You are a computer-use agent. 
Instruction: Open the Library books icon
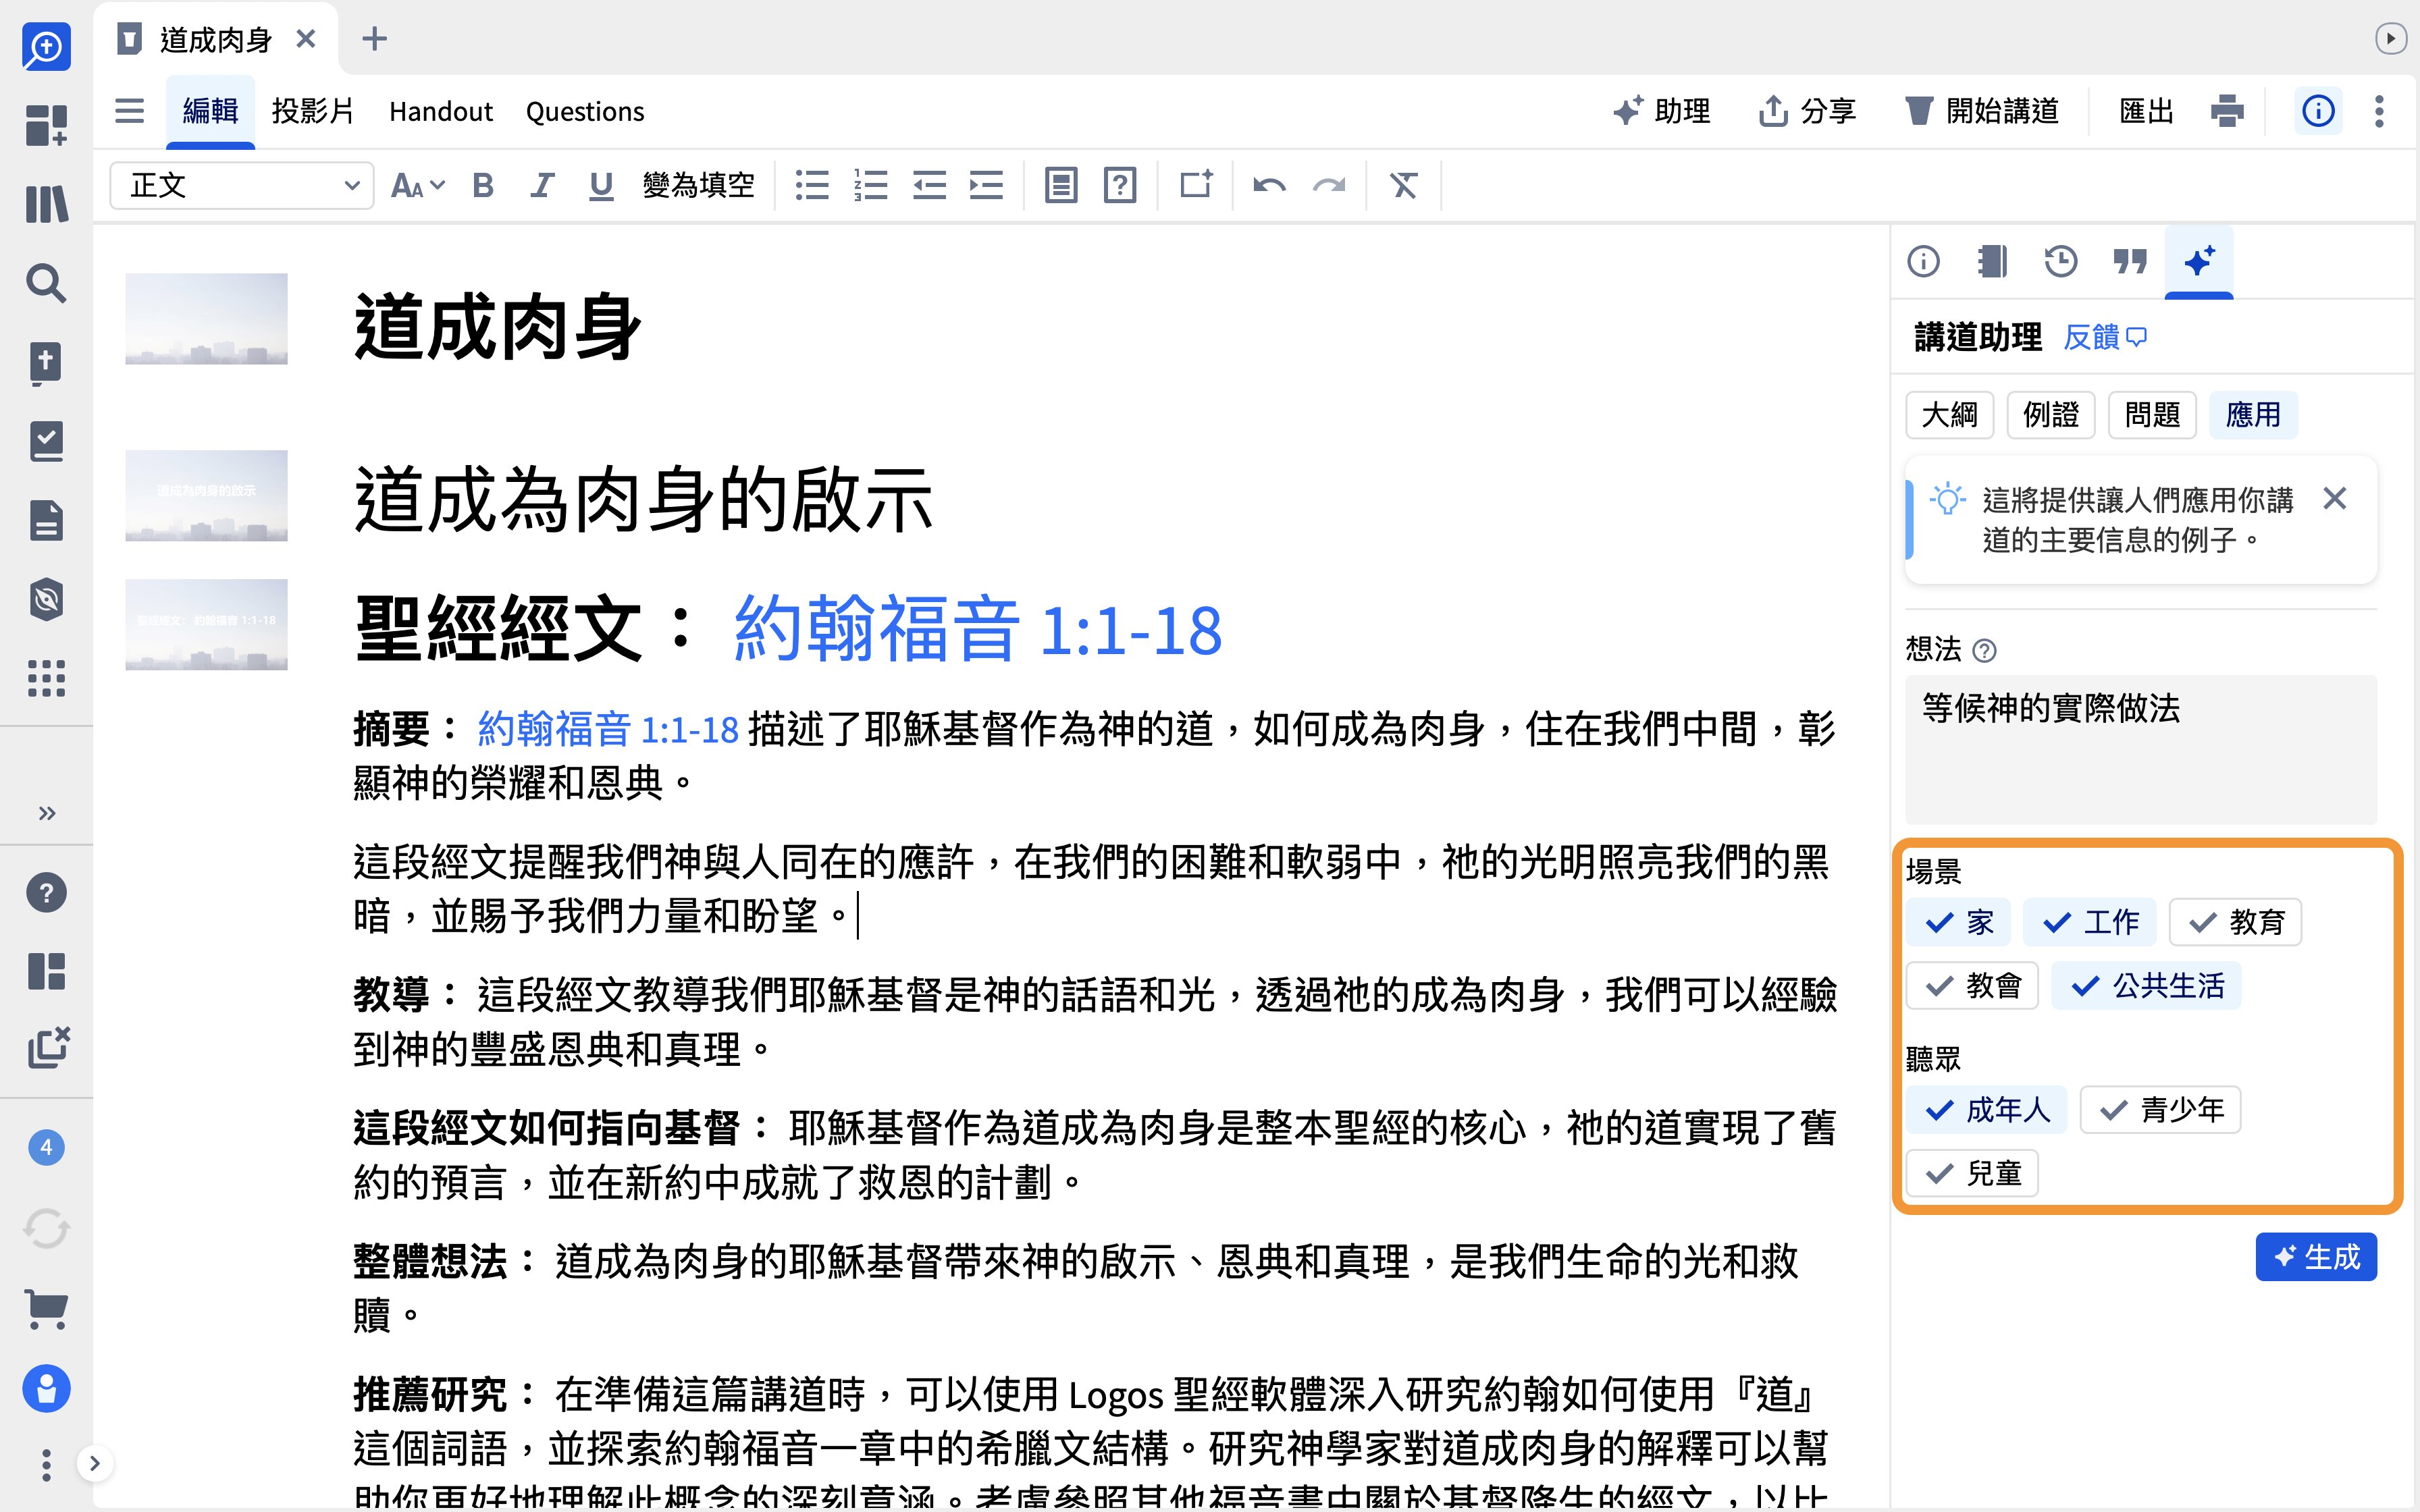(x=46, y=204)
